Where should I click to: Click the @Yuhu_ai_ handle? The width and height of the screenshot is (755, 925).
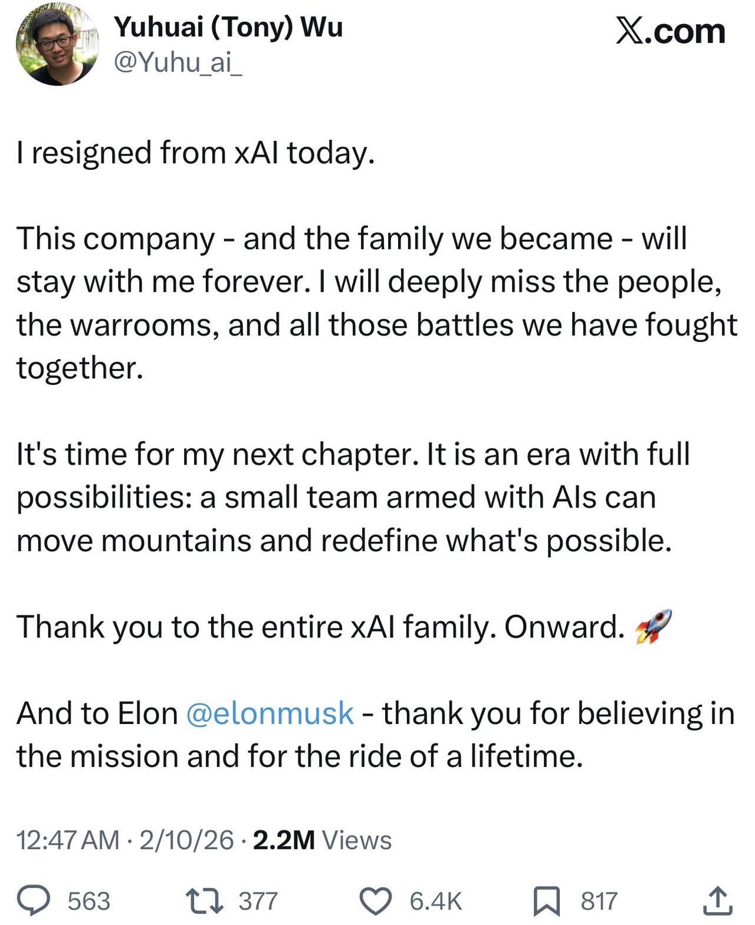(178, 61)
